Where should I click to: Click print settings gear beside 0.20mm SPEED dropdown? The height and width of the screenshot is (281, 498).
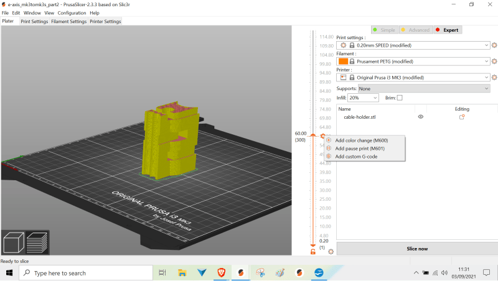point(494,45)
